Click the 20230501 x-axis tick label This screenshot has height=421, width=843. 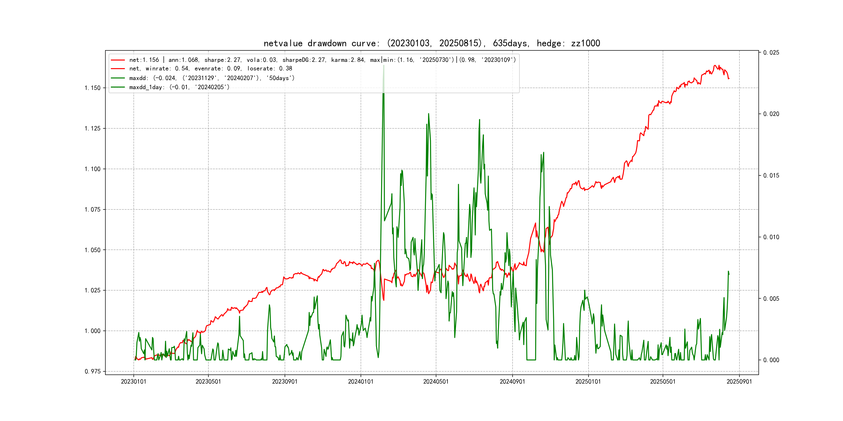pos(208,382)
